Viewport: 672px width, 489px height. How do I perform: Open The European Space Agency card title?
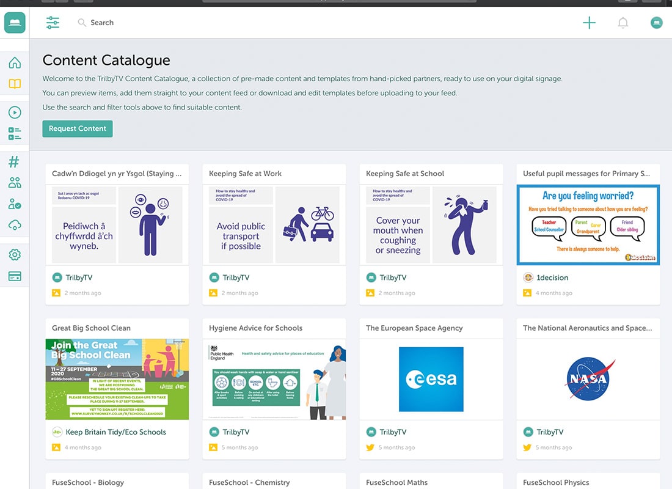(x=414, y=328)
